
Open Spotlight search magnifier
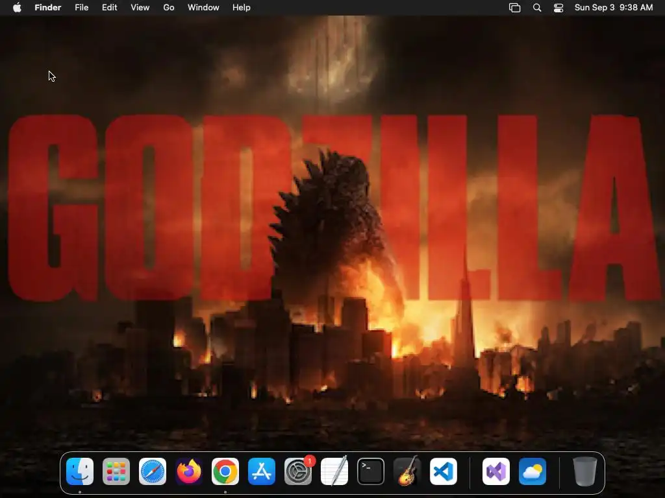coord(537,8)
